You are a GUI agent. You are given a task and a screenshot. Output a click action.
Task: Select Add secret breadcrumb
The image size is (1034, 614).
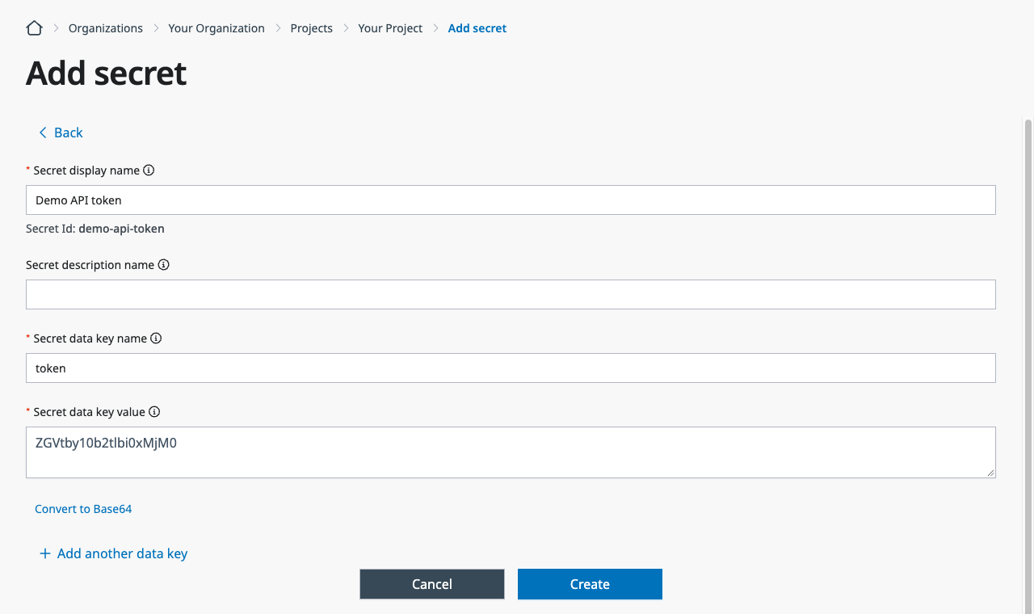(x=477, y=28)
